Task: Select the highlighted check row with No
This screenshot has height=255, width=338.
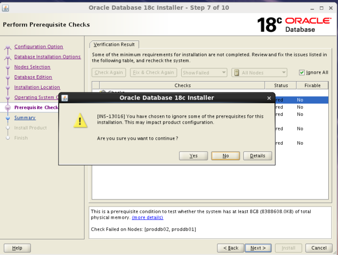Action: pyautogui.click(x=301, y=100)
